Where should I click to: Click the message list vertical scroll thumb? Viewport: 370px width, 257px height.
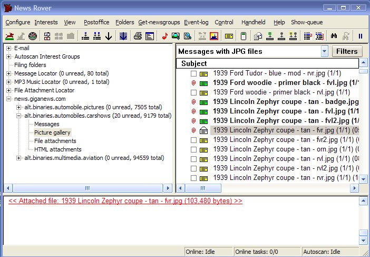(x=363, y=71)
